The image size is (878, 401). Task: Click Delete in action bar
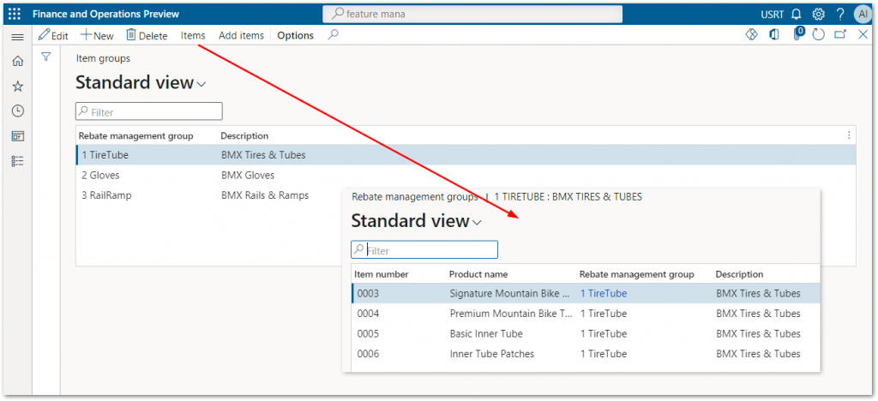click(x=147, y=35)
